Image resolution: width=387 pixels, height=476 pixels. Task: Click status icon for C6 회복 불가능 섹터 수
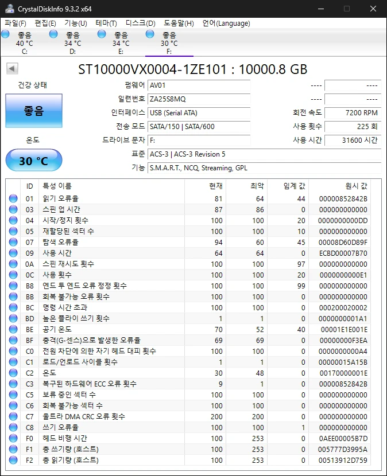click(x=13, y=405)
